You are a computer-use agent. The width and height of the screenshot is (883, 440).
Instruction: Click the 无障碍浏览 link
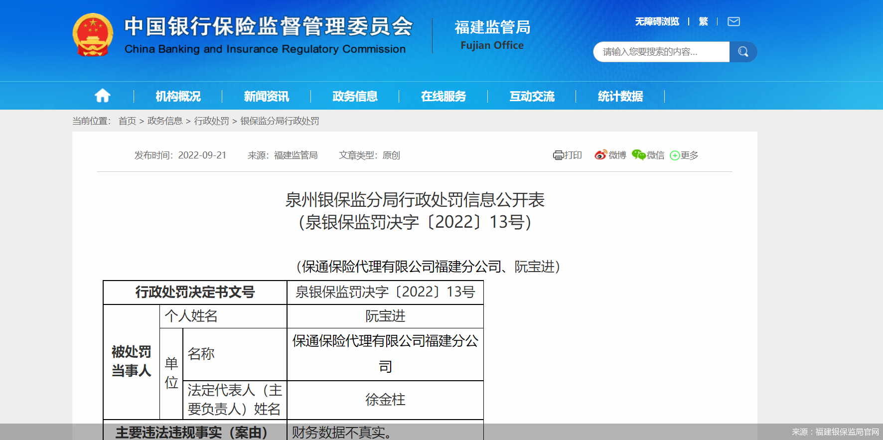pos(657,21)
